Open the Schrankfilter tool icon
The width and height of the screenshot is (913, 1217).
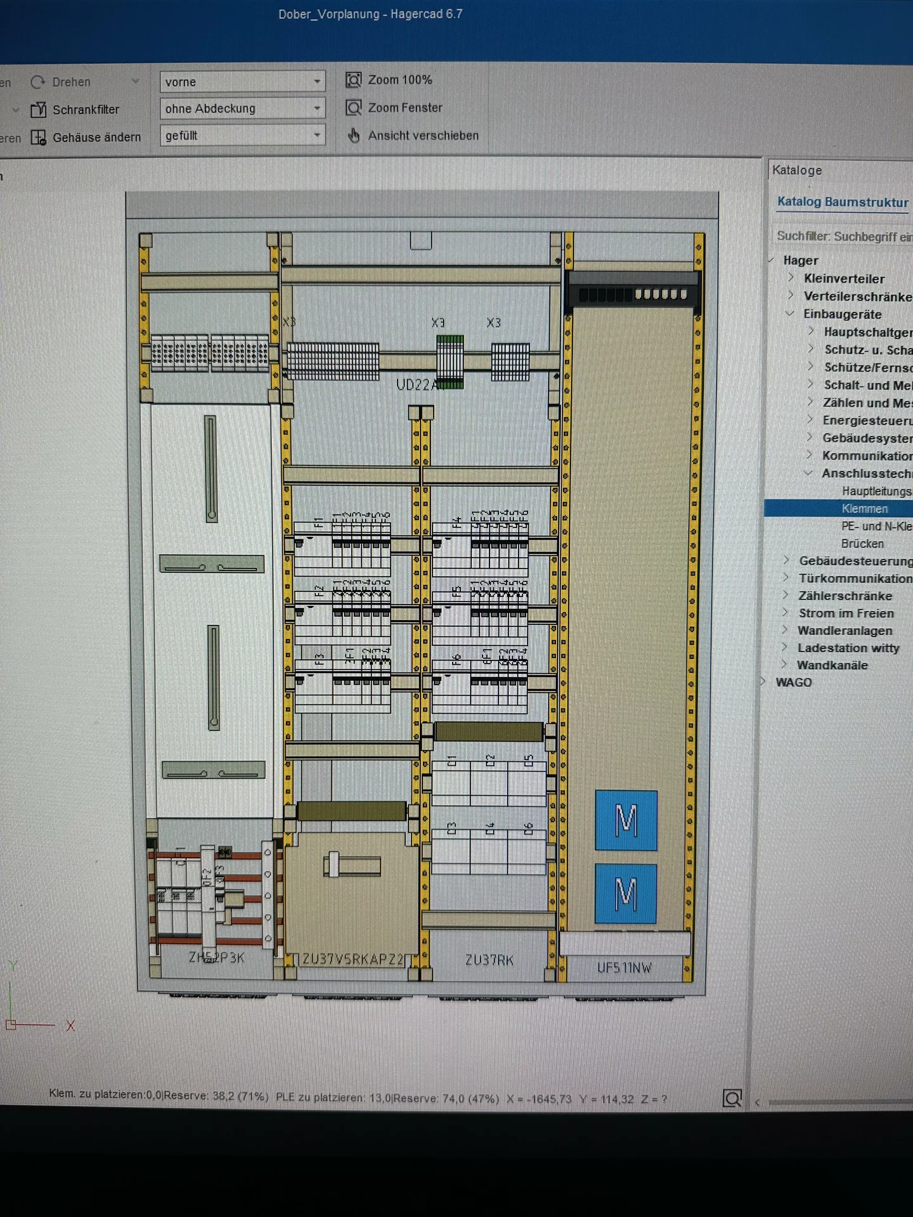(x=39, y=110)
